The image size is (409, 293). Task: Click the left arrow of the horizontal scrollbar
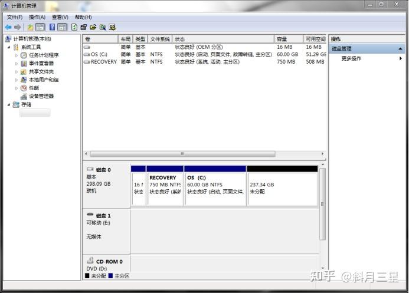pyautogui.click(x=86, y=154)
